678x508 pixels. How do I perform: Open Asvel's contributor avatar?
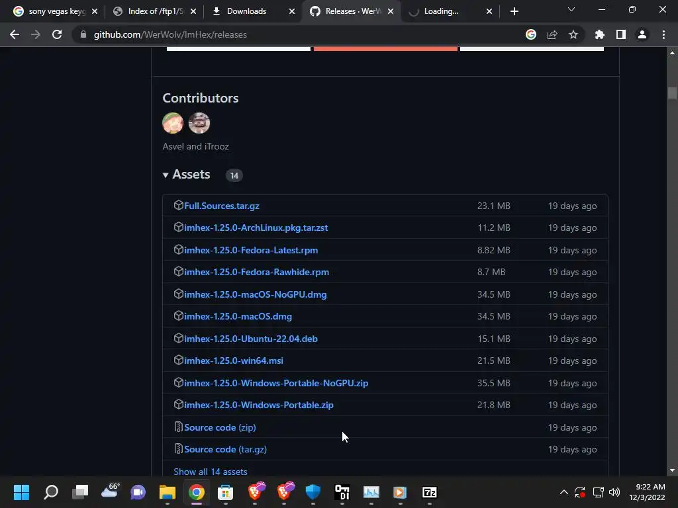173,123
